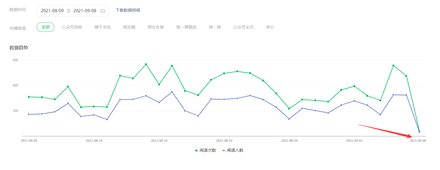The height and width of the screenshot is (170, 440).
Task: Download data details via 下载数据明细 link
Action: click(x=128, y=10)
